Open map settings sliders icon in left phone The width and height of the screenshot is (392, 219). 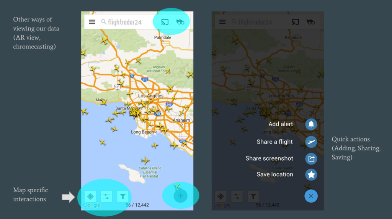106,196
